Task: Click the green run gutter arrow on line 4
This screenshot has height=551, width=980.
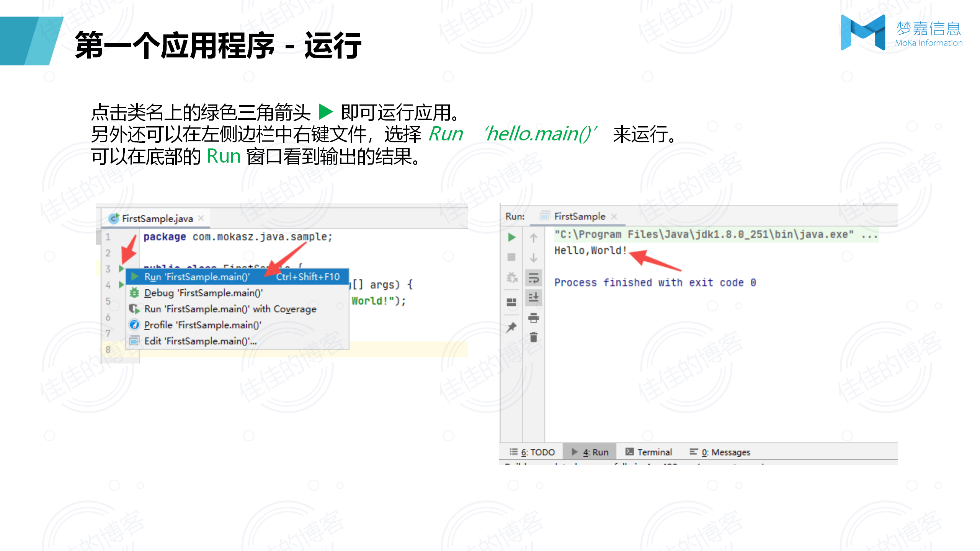Action: (x=121, y=284)
